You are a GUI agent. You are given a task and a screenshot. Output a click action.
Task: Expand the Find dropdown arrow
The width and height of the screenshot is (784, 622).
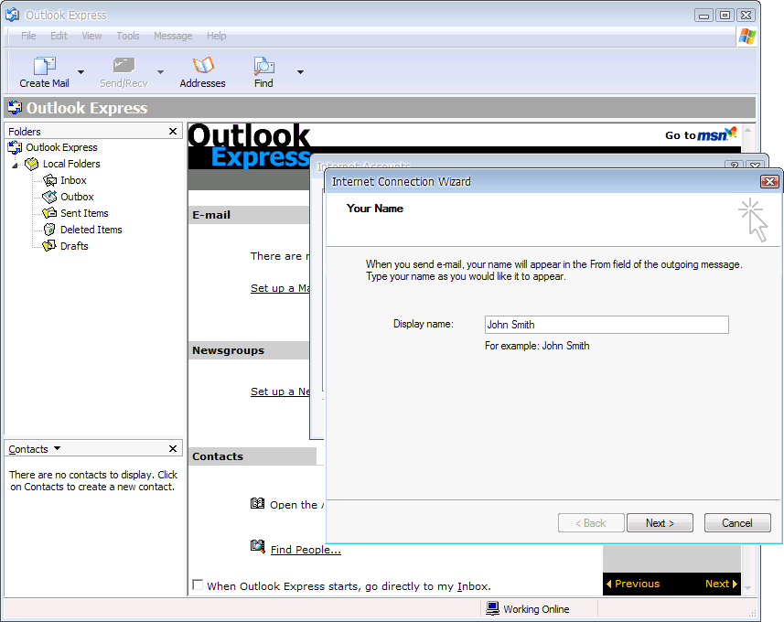pos(300,71)
